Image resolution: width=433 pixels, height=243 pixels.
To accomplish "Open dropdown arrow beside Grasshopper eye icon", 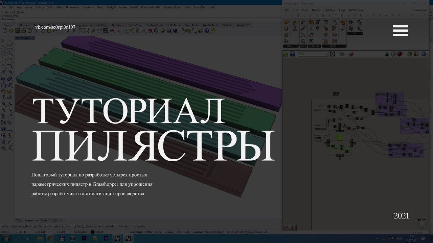I will tap(346, 54).
